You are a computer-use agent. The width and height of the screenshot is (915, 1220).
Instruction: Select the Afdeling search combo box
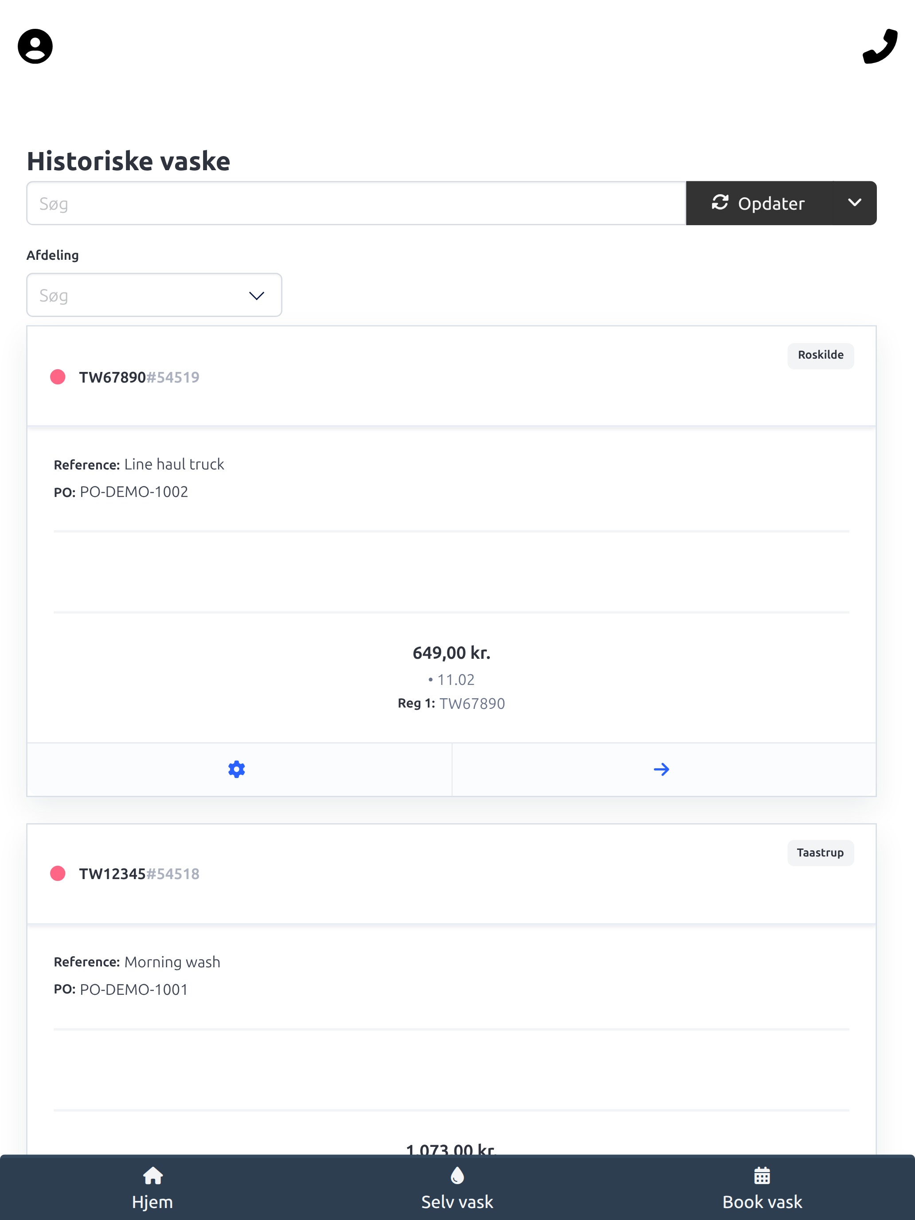coord(154,295)
